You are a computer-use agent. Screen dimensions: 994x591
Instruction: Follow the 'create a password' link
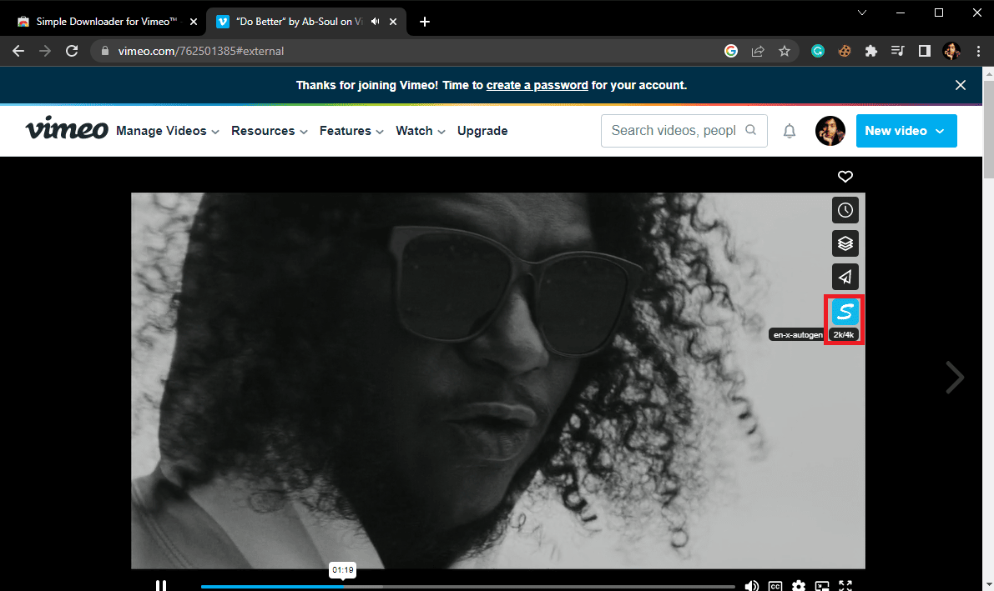pos(537,86)
